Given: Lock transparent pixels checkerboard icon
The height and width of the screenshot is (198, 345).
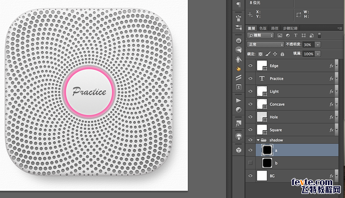Looking at the screenshot, I should 260,54.
